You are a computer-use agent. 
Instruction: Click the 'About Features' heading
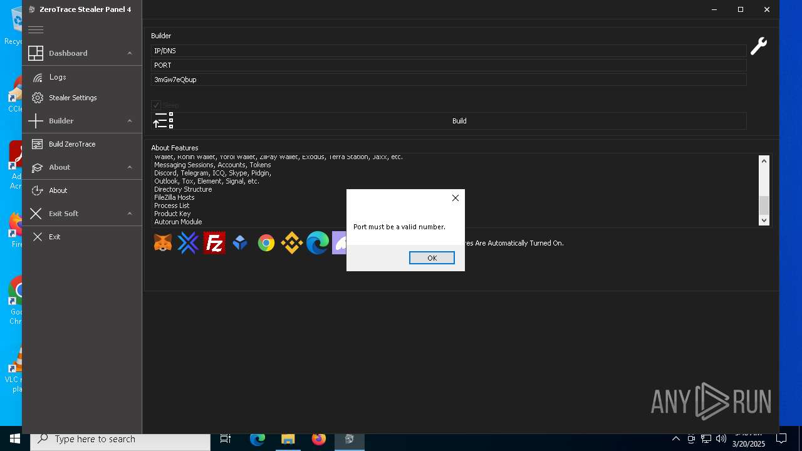[175, 148]
